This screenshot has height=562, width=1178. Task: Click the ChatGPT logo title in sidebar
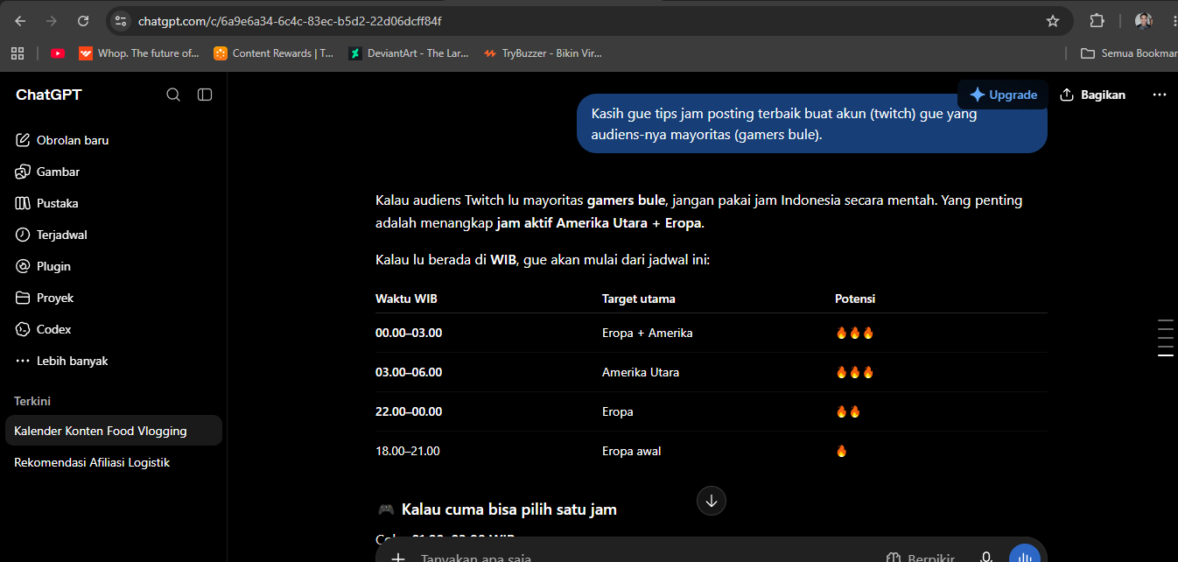click(49, 95)
